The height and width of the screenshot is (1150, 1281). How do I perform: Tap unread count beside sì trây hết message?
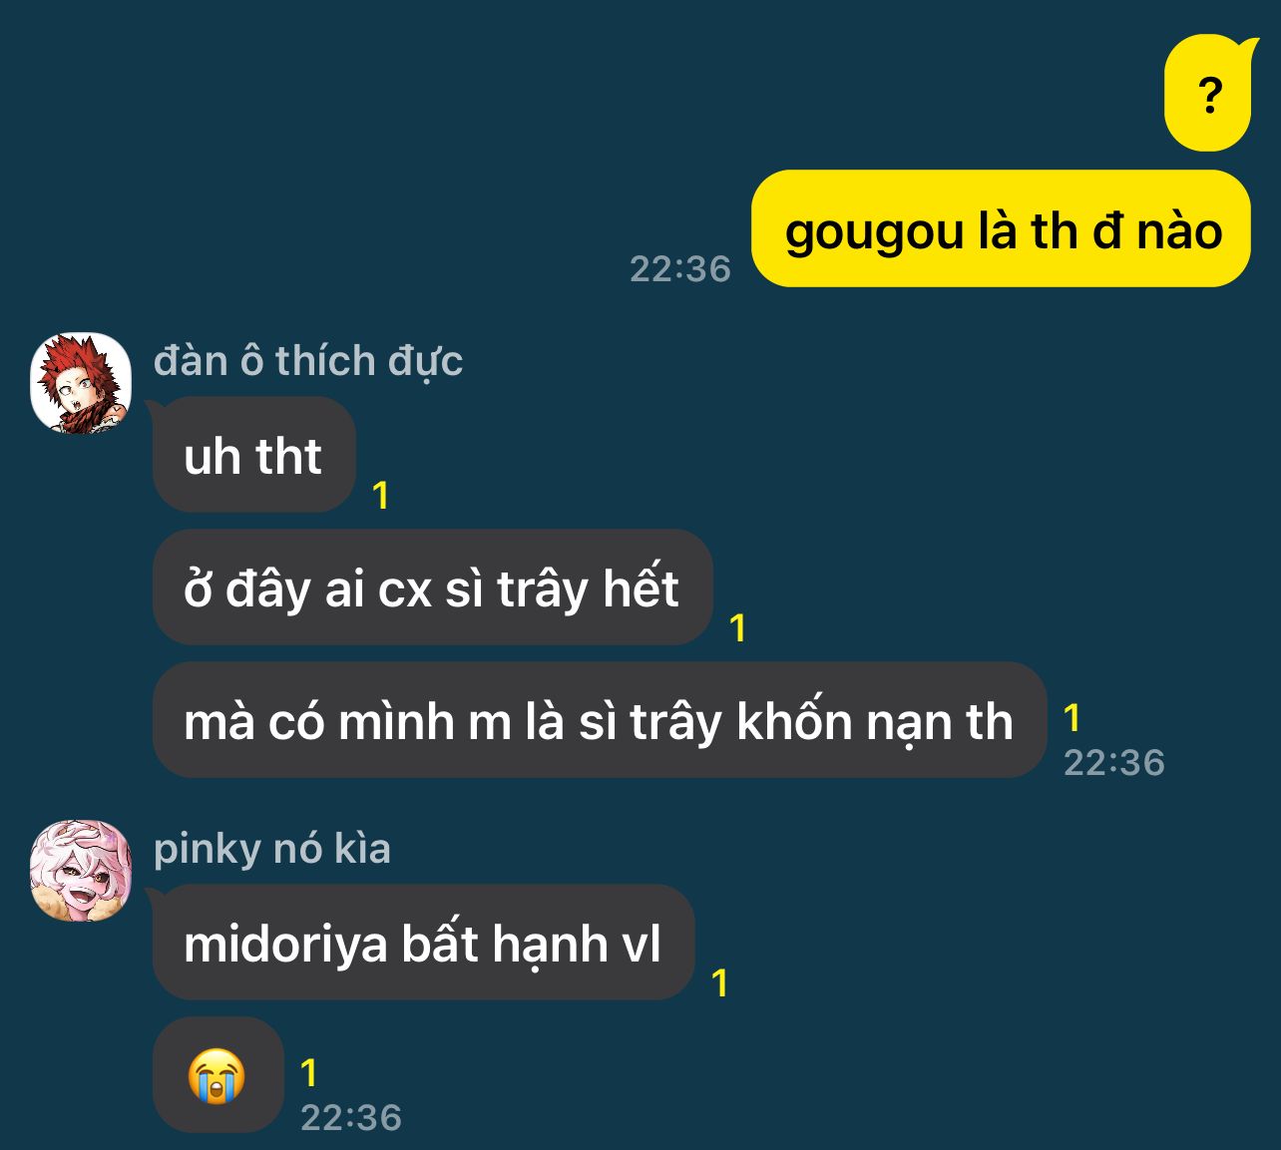coord(738,628)
